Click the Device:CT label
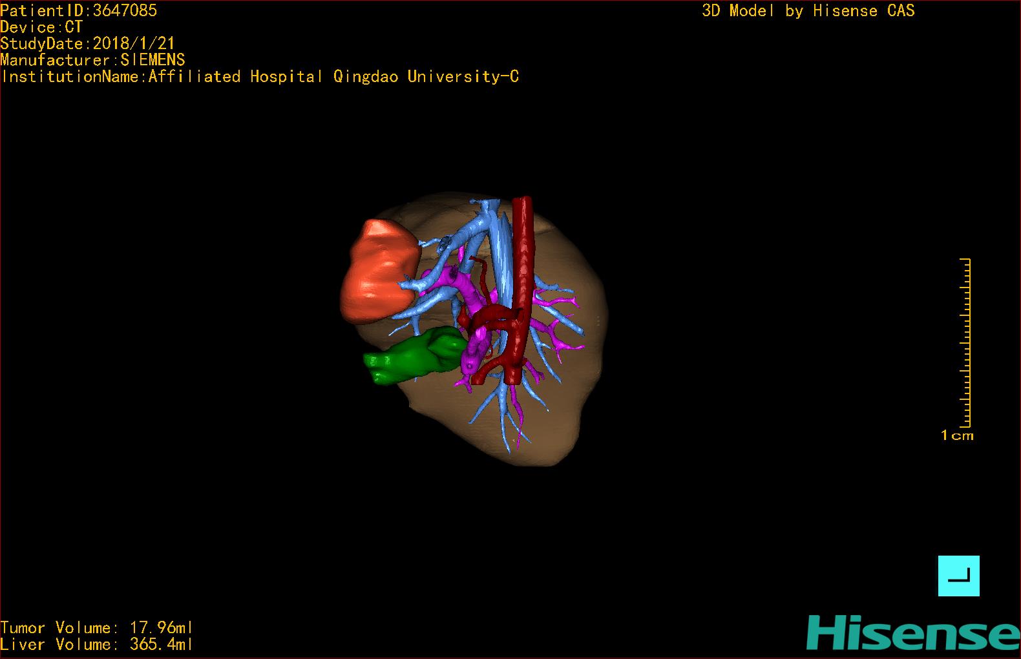This screenshot has width=1021, height=659. (x=41, y=27)
